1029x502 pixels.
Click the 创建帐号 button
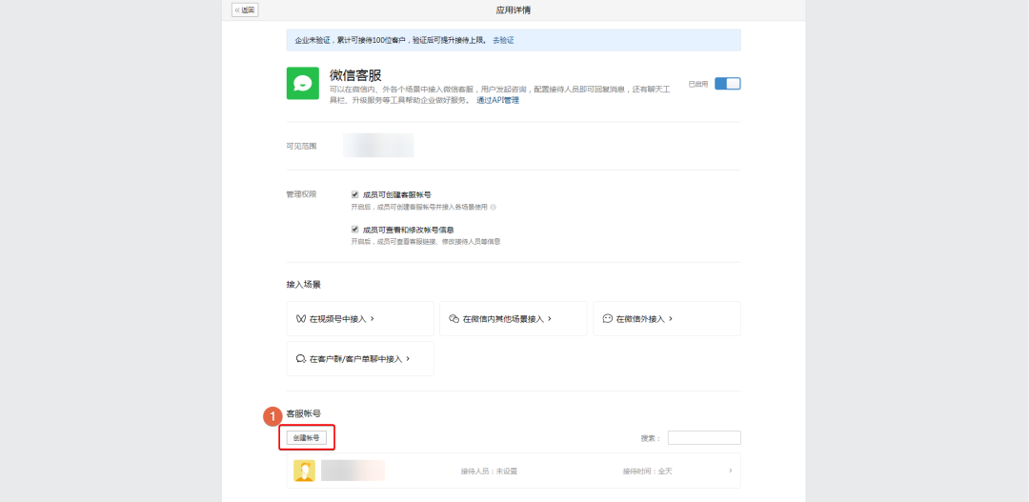307,437
